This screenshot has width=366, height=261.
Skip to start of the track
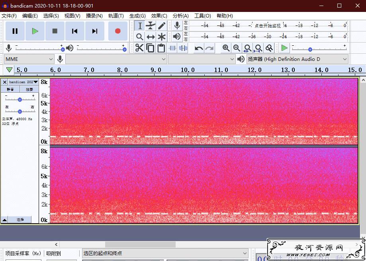(75, 31)
